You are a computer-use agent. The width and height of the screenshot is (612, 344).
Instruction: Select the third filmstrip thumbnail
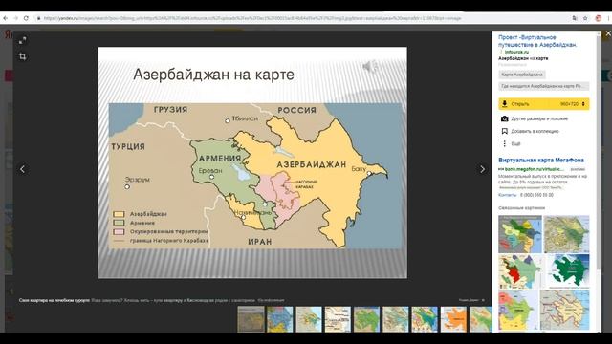point(309,319)
